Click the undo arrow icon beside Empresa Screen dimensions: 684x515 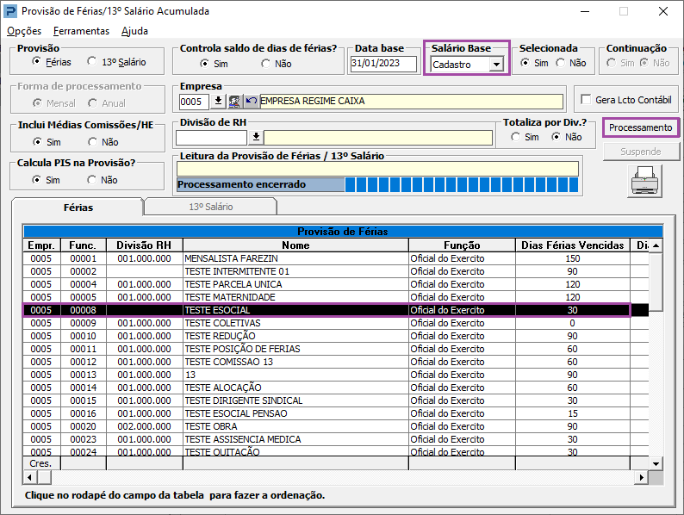(251, 102)
